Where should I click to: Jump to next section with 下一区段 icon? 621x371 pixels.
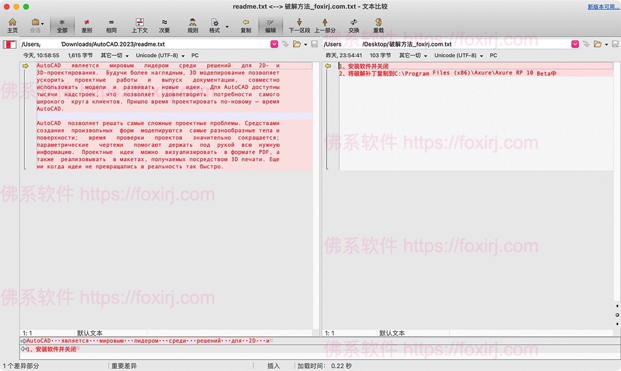pos(299,24)
